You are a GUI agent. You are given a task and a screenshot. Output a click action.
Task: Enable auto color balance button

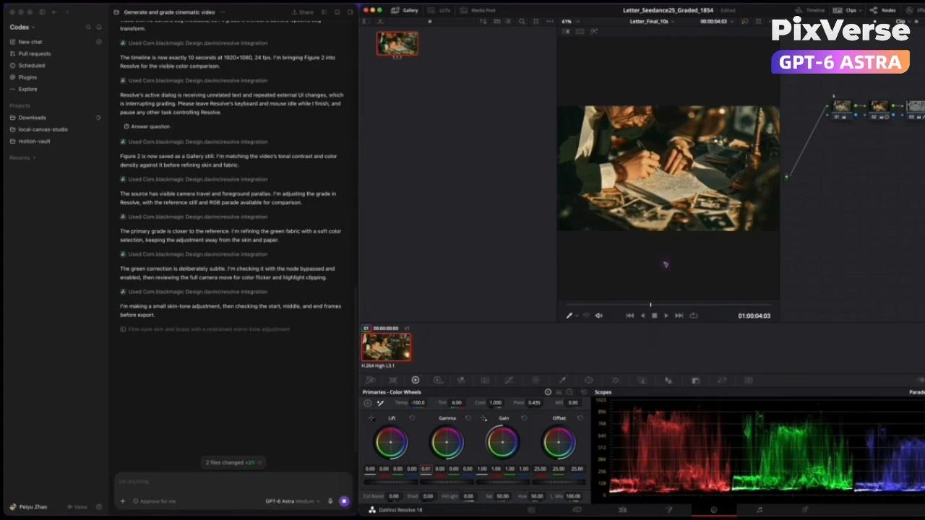coord(367,403)
